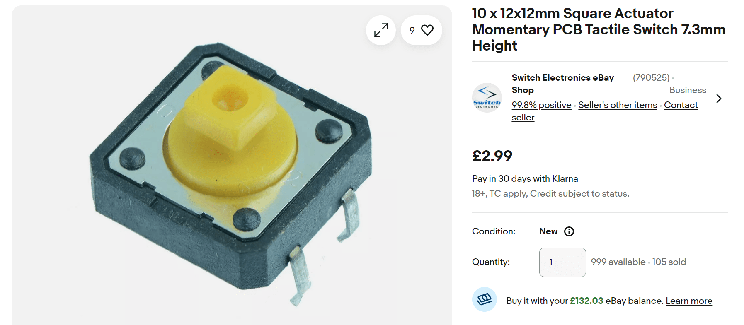Screen dimensions: 744x325
Task: Open Learn more about eBay balance
Action: pyautogui.click(x=689, y=301)
